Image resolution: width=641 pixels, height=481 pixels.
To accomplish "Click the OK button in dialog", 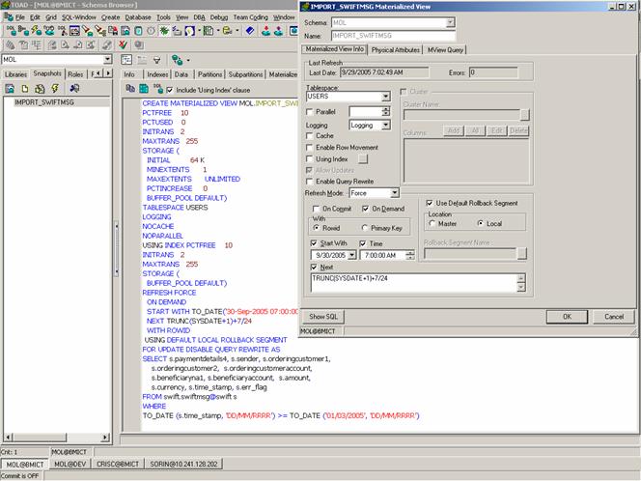I will 566,316.
